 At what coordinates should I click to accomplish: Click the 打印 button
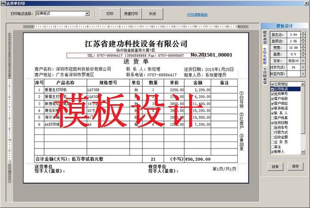point(109,14)
